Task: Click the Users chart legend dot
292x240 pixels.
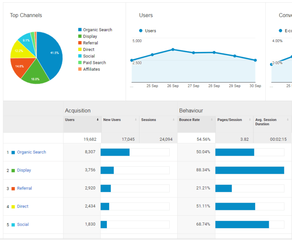Action: point(141,31)
